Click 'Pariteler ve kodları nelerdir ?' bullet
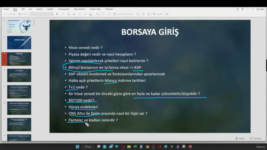Viewport: 267px width, 150px height. pyautogui.click(x=93, y=120)
